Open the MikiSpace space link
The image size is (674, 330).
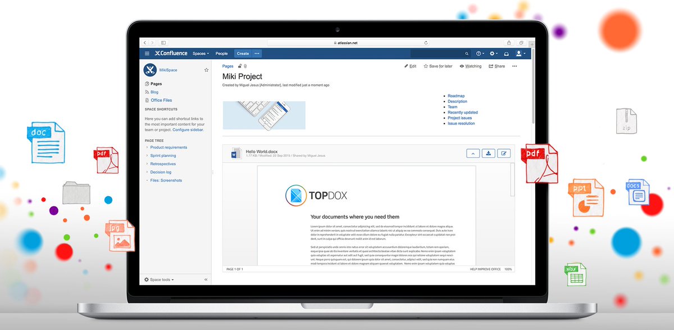[168, 70]
